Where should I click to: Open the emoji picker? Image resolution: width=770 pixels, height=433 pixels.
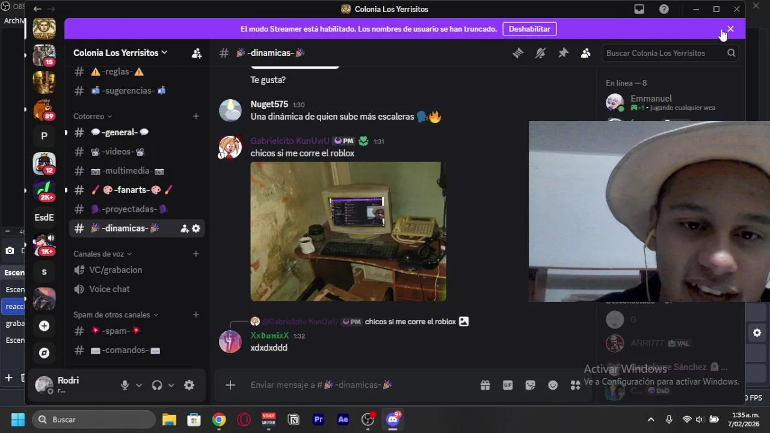[x=553, y=385]
